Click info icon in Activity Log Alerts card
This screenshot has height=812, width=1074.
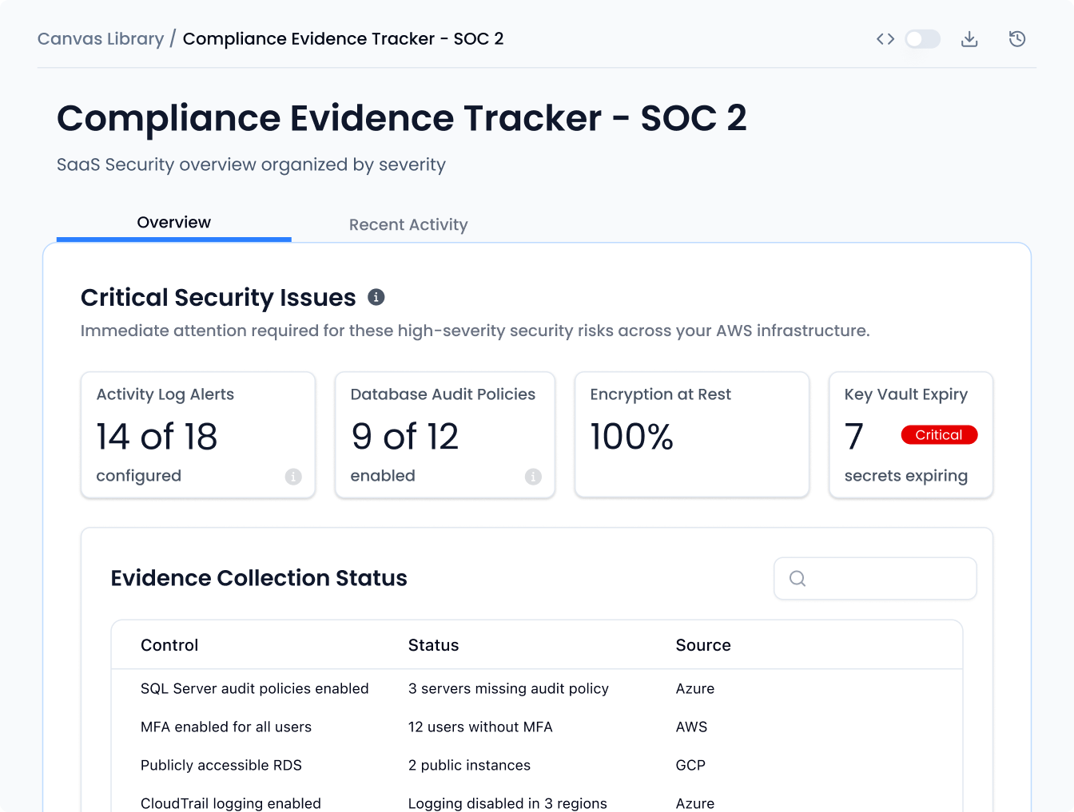[x=293, y=477]
